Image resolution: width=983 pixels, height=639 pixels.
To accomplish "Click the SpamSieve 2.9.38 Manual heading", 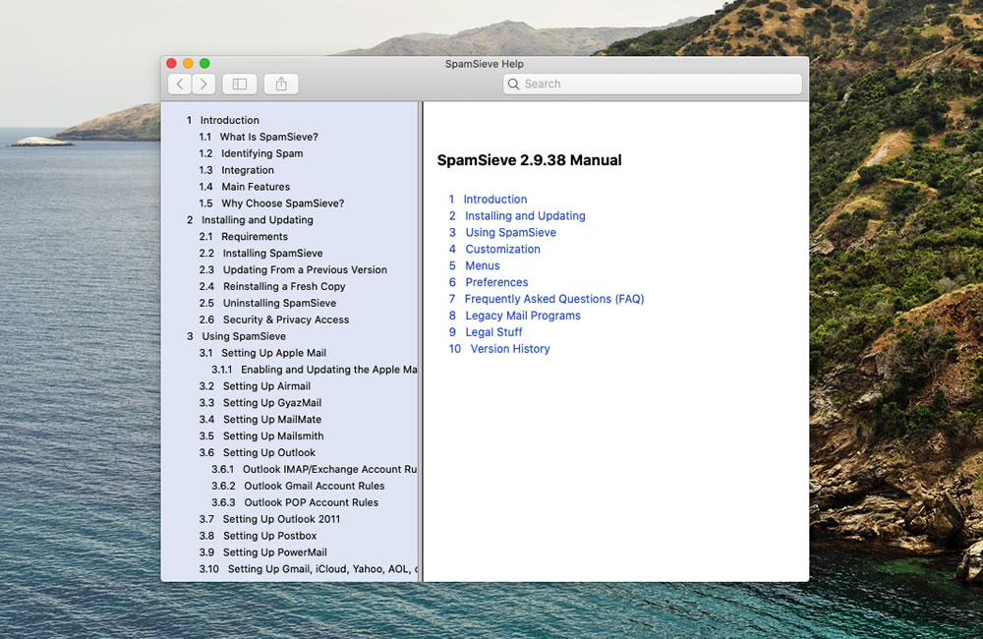I will tap(529, 160).
